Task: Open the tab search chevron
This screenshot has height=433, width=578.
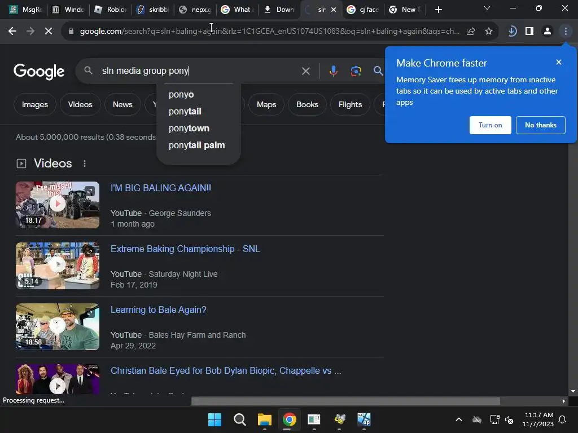Action: click(487, 8)
